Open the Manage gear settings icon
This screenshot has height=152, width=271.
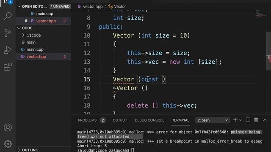pos(8,144)
